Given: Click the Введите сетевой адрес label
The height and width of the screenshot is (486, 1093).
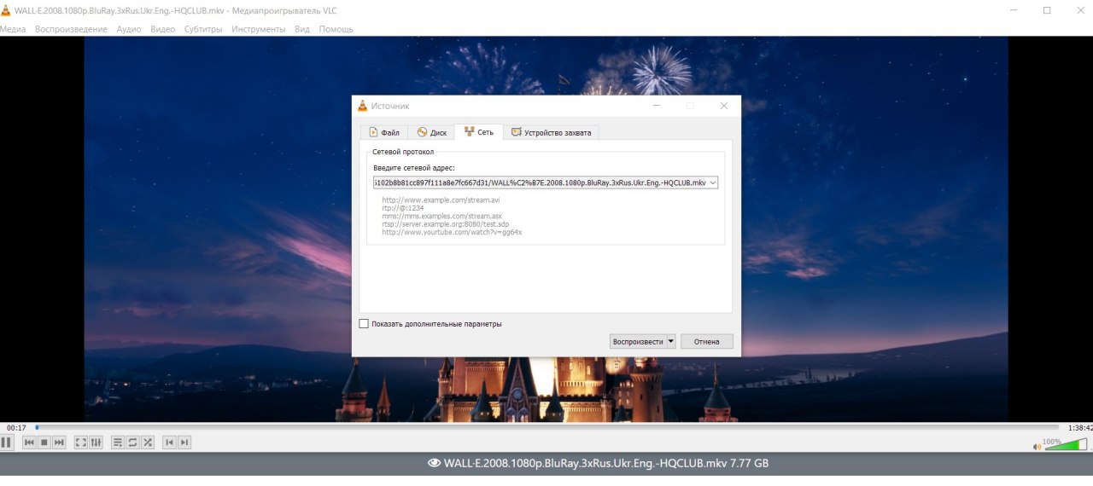Looking at the screenshot, I should click(414, 168).
